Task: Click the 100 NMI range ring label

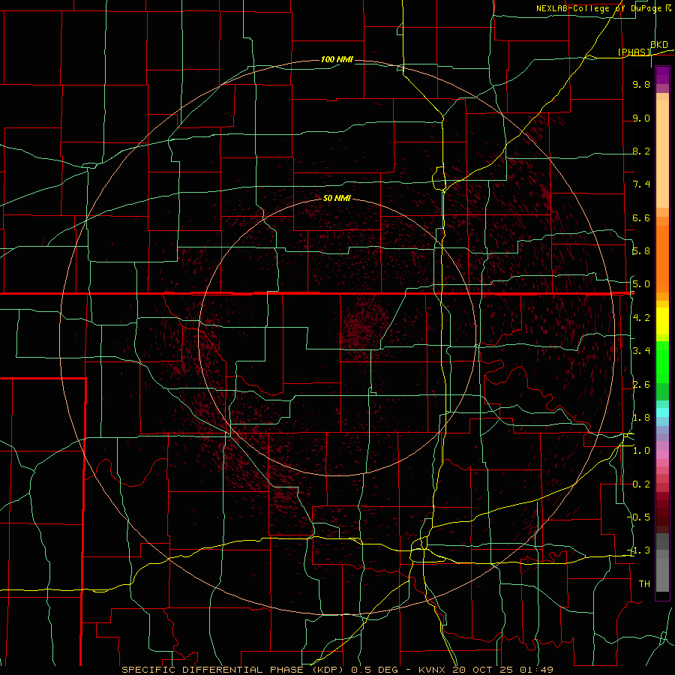Action: coord(337,59)
